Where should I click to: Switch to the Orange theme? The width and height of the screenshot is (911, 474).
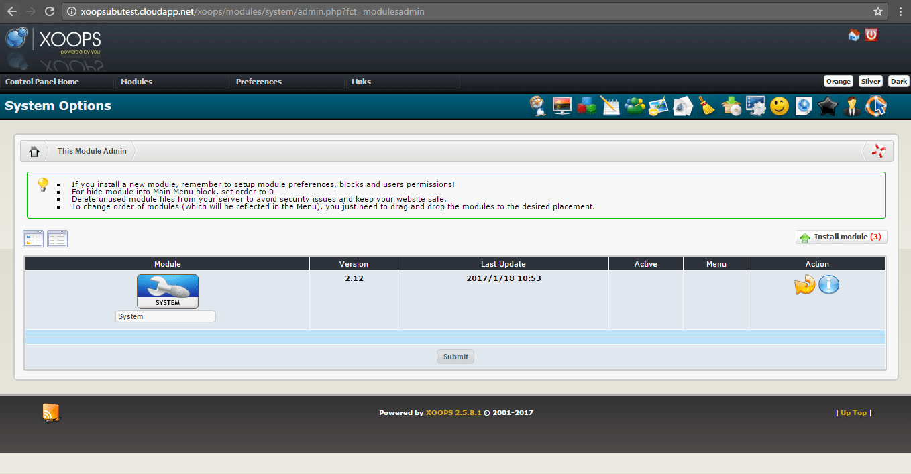(838, 82)
